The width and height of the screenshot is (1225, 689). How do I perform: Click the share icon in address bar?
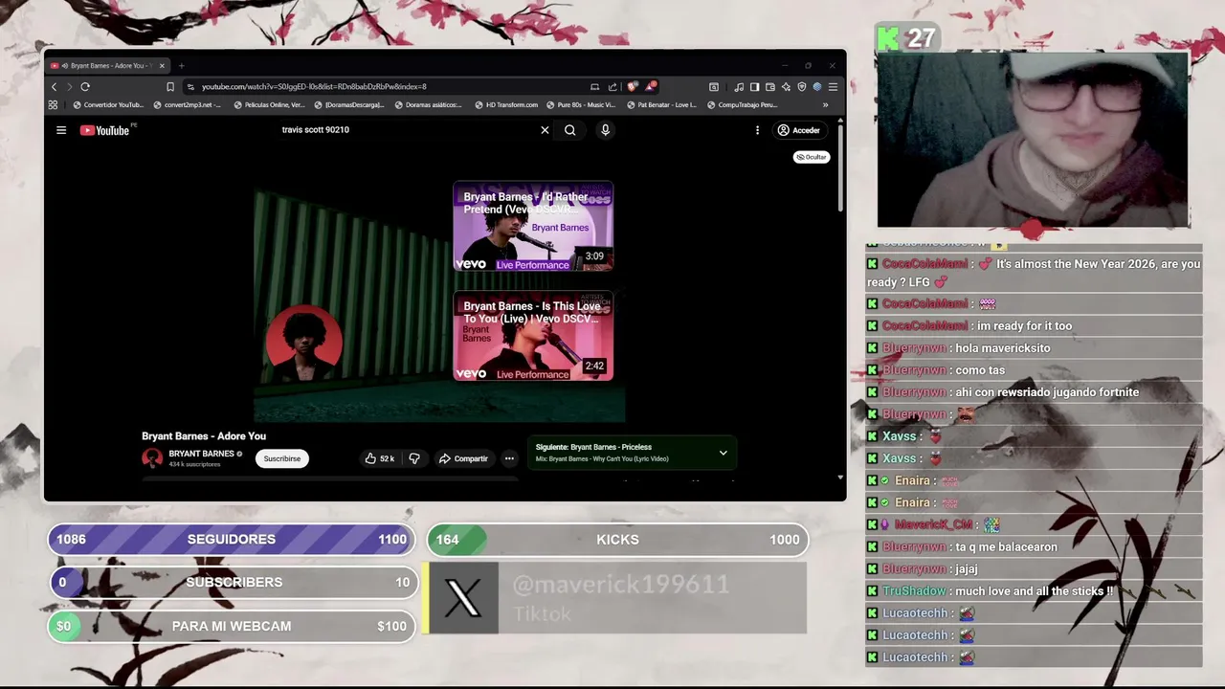click(612, 86)
